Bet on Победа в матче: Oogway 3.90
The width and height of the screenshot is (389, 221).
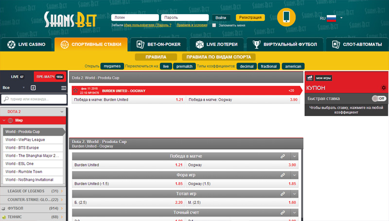243,100
